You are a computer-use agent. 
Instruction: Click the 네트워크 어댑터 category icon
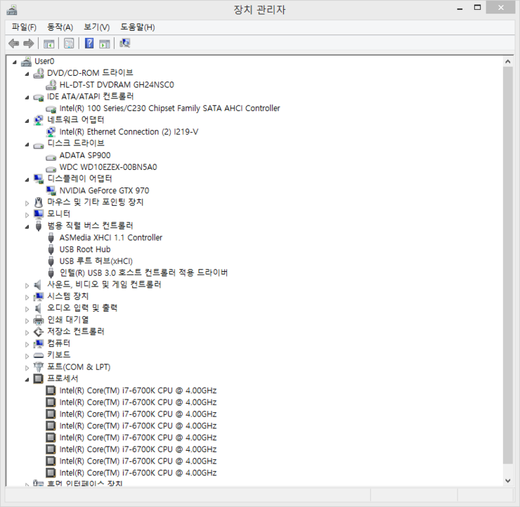(39, 120)
